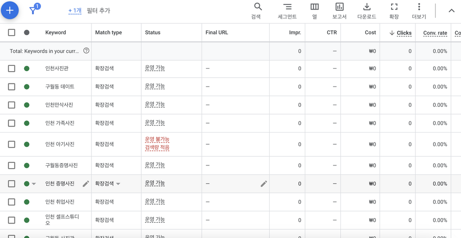
Task: Edit the 인천 증명사진 keyword pencil icon
Action: click(86, 184)
